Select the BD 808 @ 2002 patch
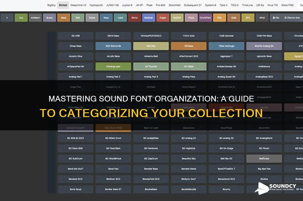 click(x=75, y=138)
